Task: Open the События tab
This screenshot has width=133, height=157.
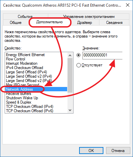Action: (25, 17)
